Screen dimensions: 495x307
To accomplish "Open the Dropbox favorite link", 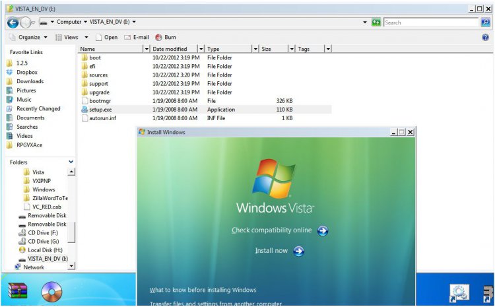I will [22, 72].
